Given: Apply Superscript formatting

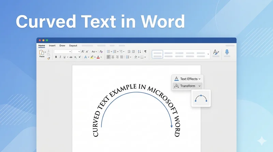Looking at the screenshot, I should click(80, 57).
